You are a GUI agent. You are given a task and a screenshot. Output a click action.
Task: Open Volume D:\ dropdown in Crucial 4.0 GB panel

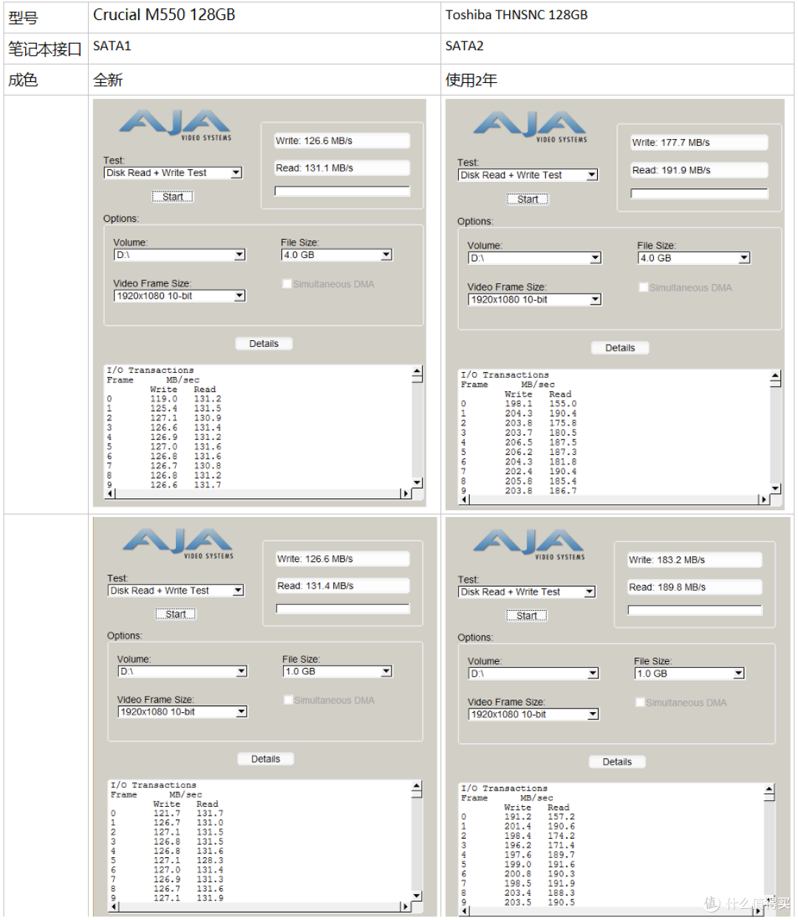(180, 255)
